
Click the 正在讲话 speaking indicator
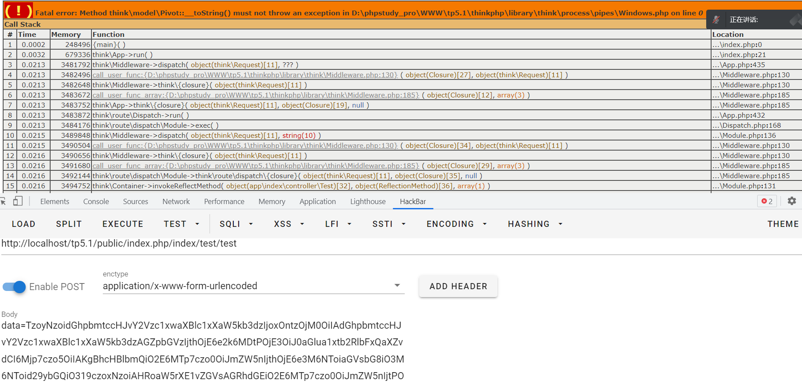coord(744,19)
